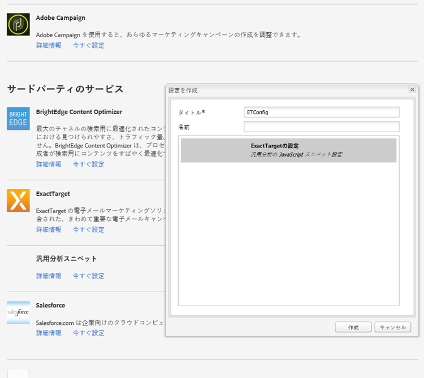Open 詳細情報 link for Adobe Campaign
This screenshot has width=424, height=378.
pos(49,45)
